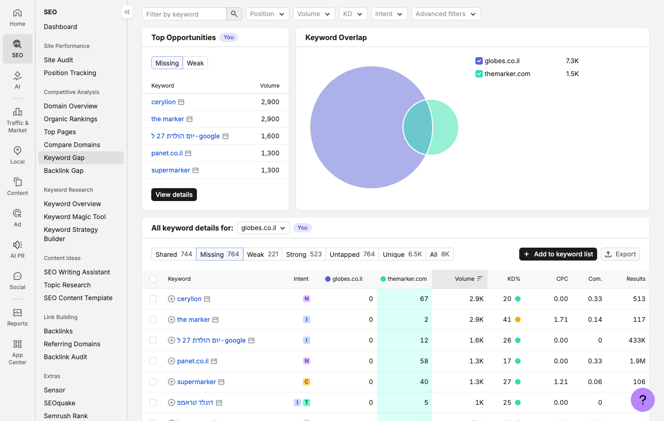This screenshot has height=421, width=664.
Task: Open the purple help question mark button
Action: click(643, 400)
